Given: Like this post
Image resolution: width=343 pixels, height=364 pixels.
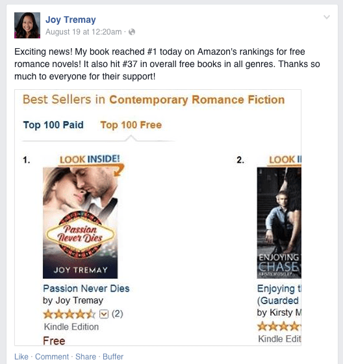Looking at the screenshot, I should pyautogui.click(x=21, y=357).
